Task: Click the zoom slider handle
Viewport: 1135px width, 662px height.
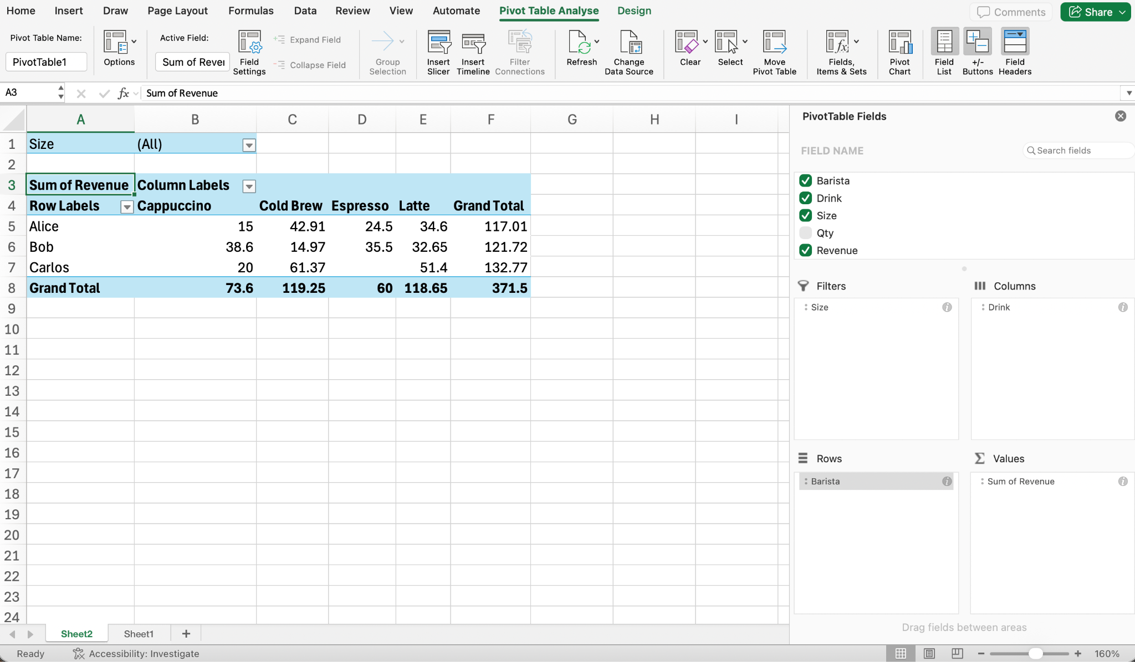Action: click(x=1035, y=654)
